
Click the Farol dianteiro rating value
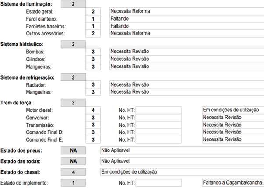click(x=93, y=19)
